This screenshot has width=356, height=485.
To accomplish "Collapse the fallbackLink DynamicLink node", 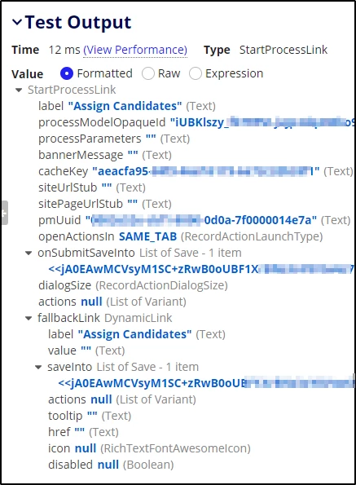I will click(x=29, y=318).
